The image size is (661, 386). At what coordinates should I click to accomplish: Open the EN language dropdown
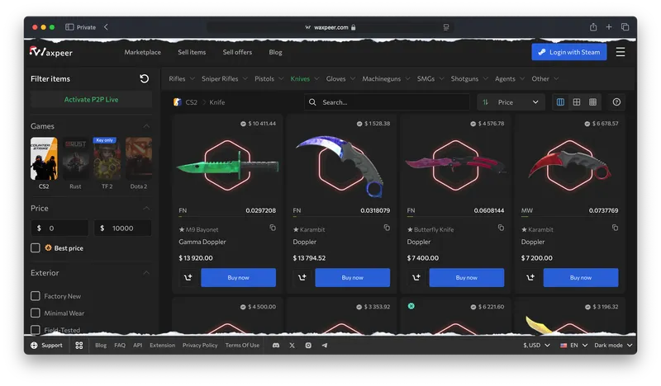tap(573, 345)
